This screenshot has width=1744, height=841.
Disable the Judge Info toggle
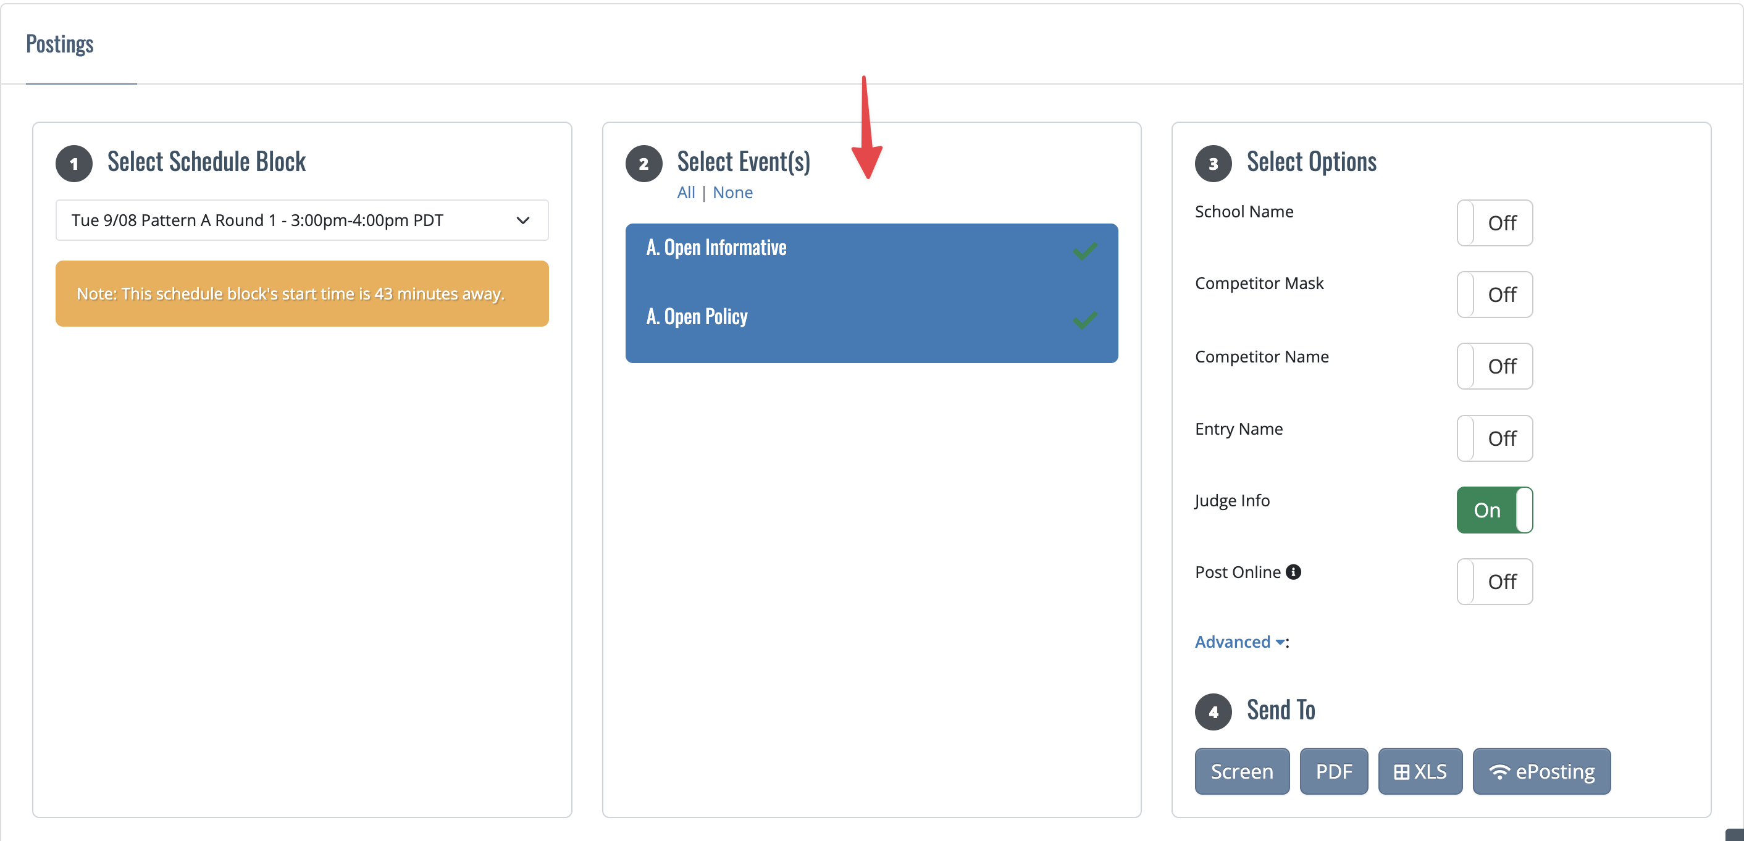pos(1494,510)
